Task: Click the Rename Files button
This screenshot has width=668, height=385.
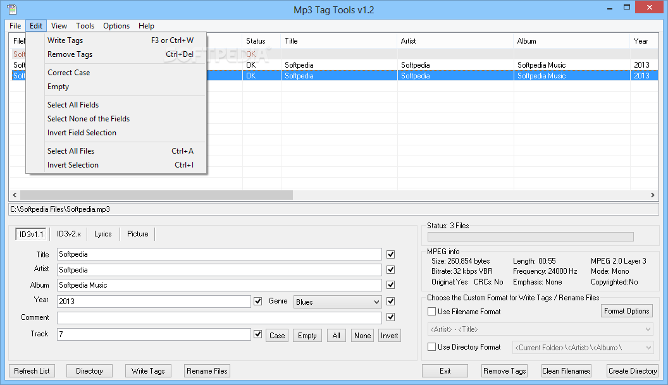Action: coord(207,371)
